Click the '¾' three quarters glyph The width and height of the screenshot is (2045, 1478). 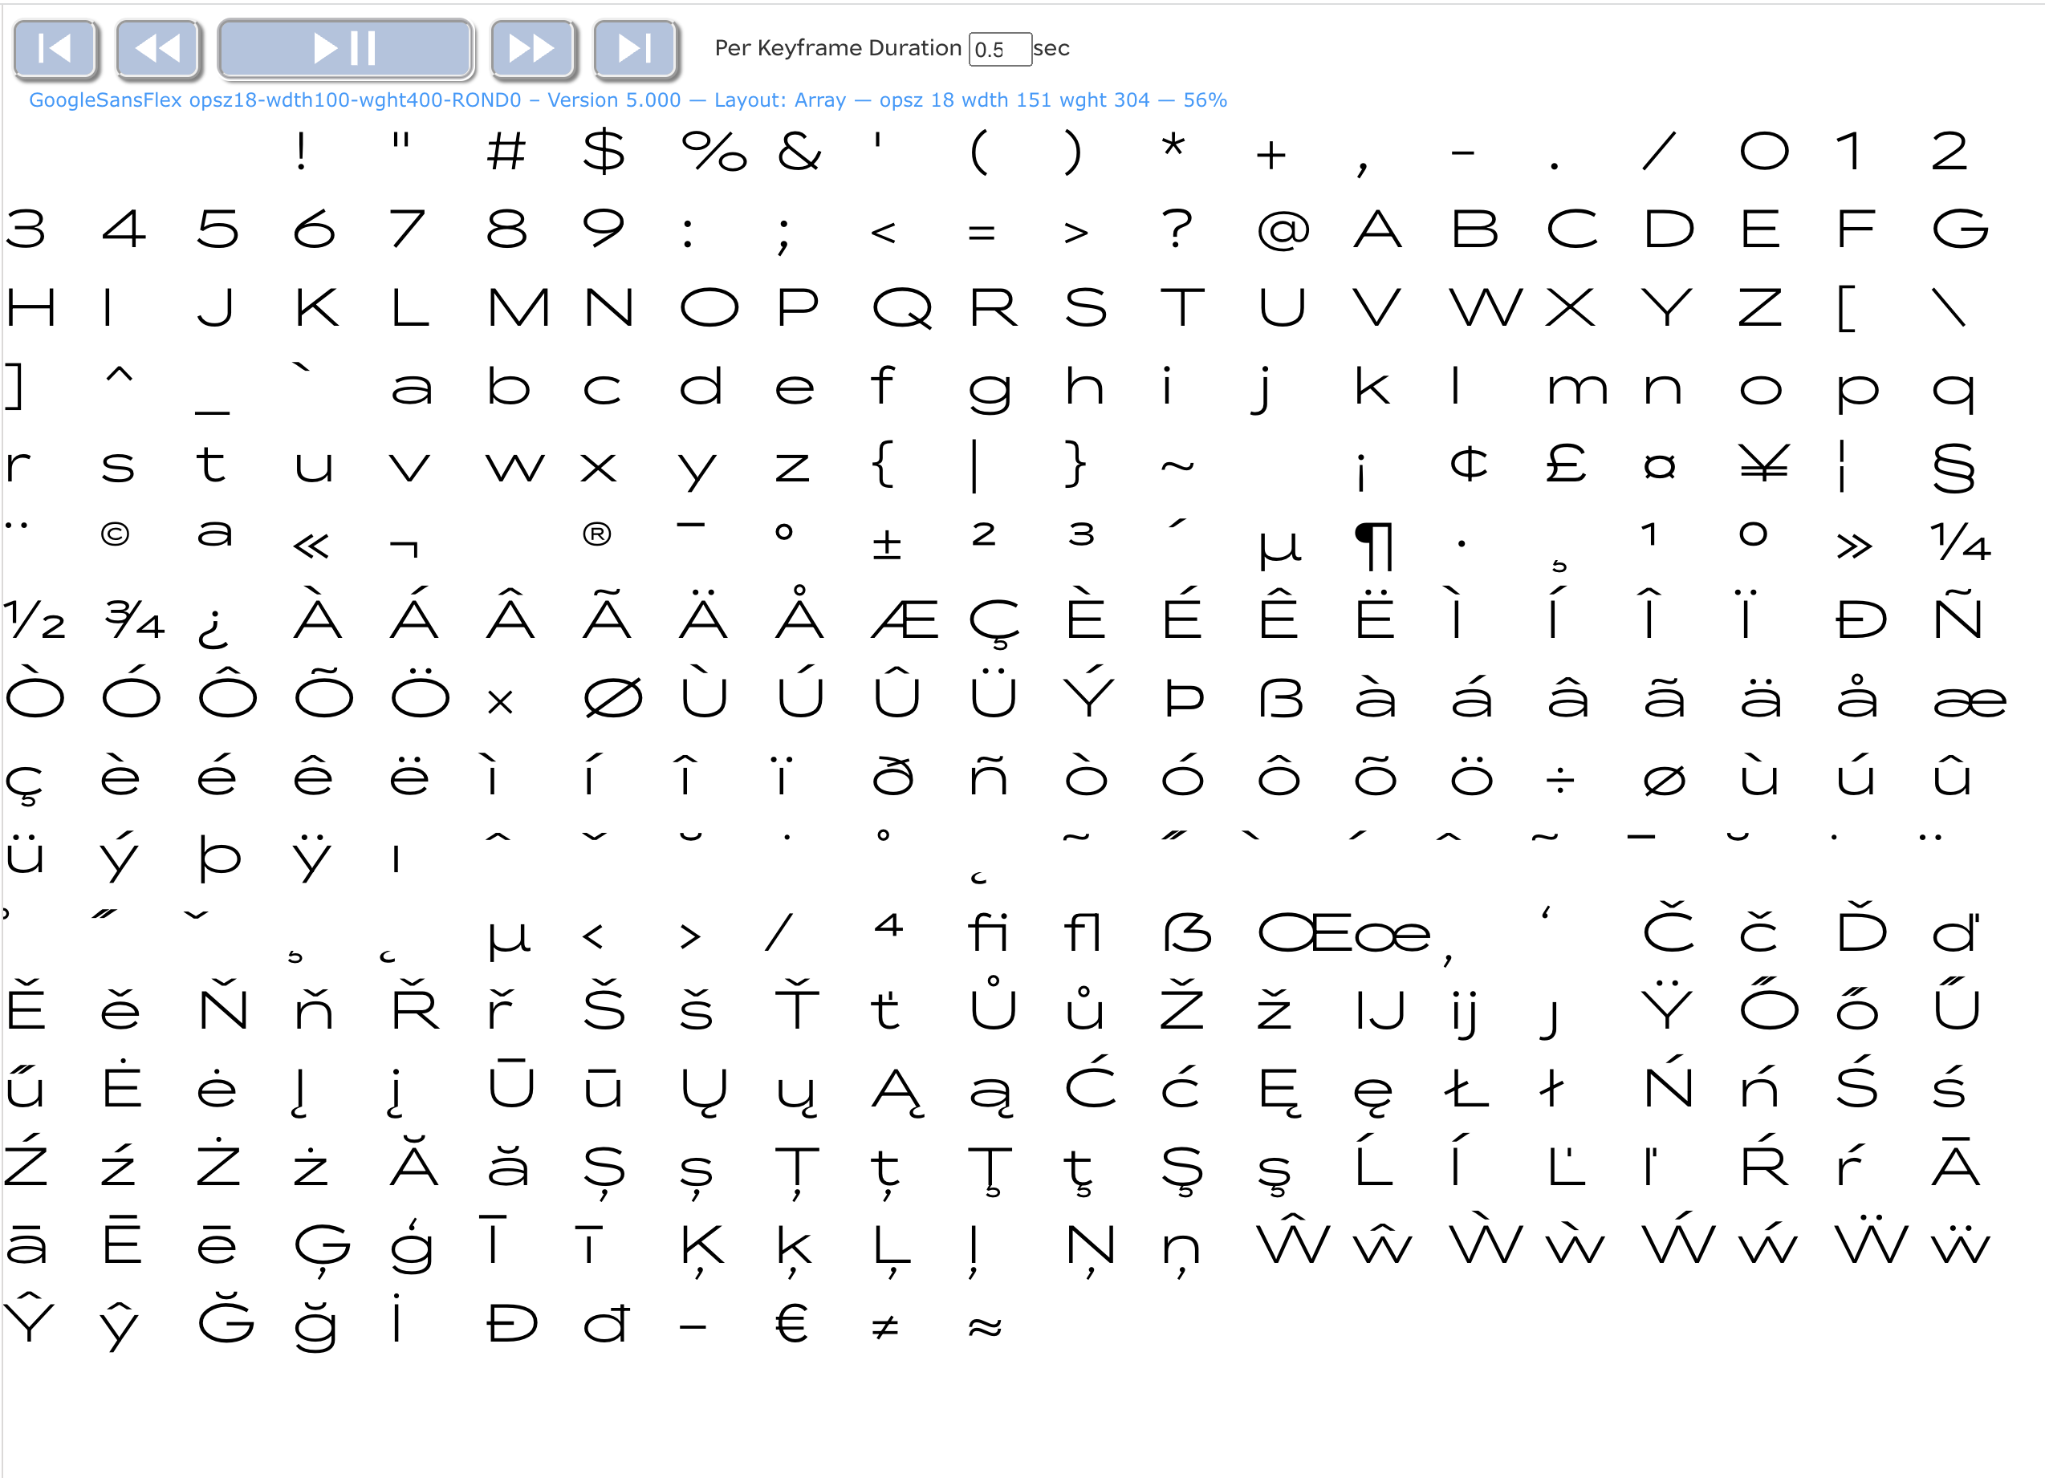(x=134, y=619)
